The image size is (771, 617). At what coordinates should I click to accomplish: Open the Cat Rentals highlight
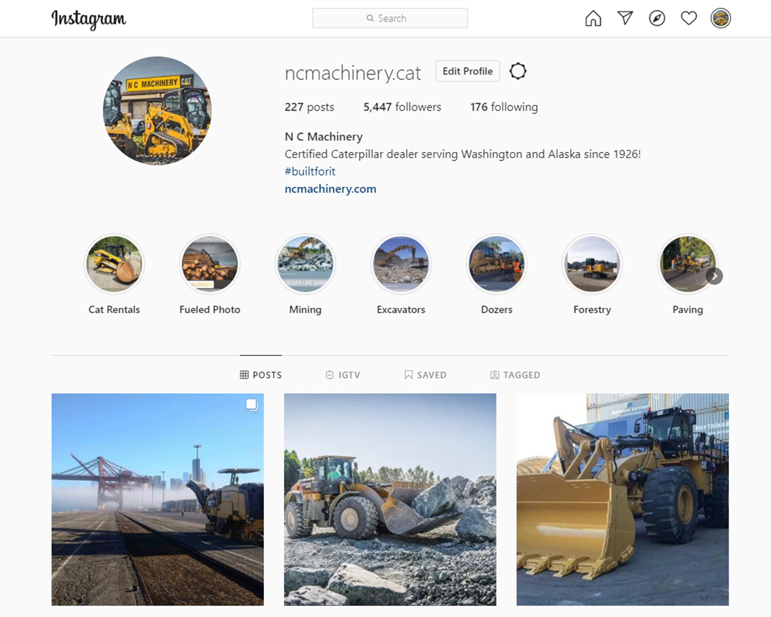[x=114, y=264]
